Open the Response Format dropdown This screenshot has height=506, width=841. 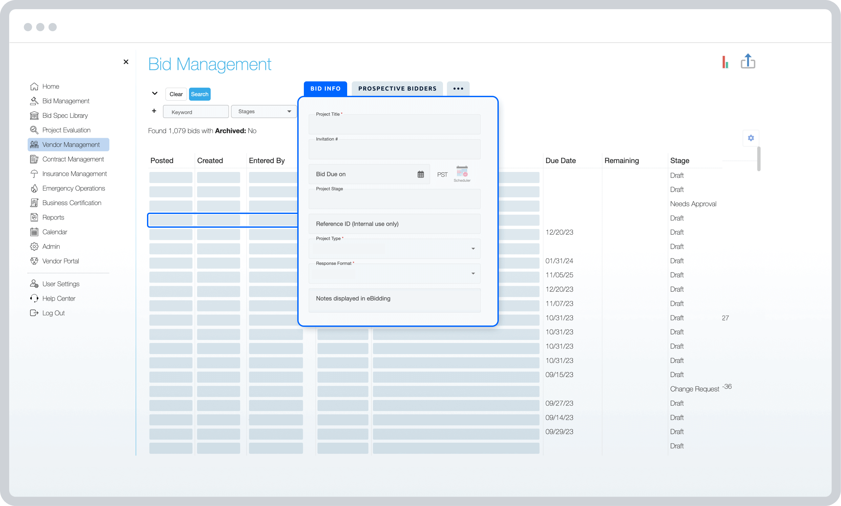[x=473, y=273]
